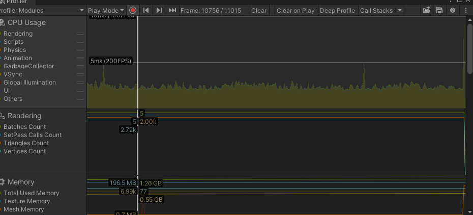Toggle Call Stacks recording
Viewport: 473px width, 215px height.
pos(376,10)
